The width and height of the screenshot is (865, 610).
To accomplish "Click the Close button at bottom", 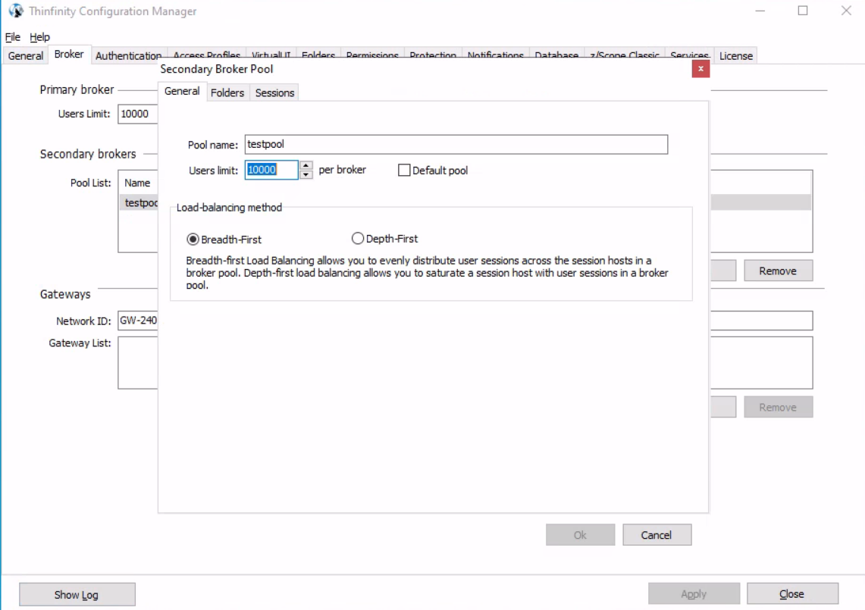I will pyautogui.click(x=792, y=594).
